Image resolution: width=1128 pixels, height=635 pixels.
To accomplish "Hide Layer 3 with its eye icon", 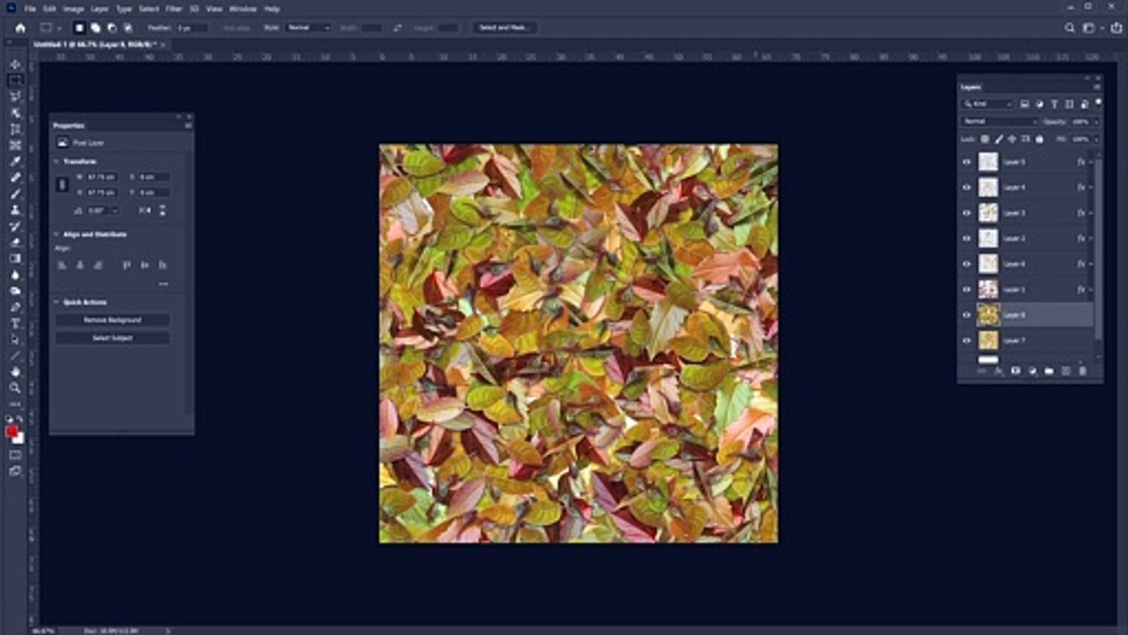I will [x=967, y=213].
